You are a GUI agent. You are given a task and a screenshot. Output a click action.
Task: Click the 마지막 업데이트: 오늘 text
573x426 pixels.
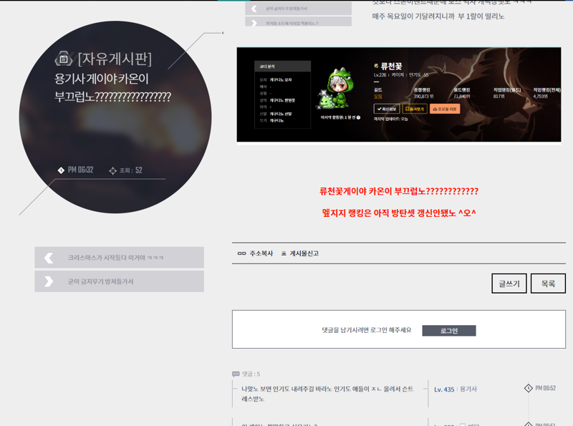click(x=390, y=119)
